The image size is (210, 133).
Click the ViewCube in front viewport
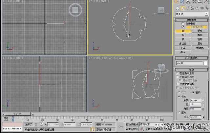pos(161,10)
